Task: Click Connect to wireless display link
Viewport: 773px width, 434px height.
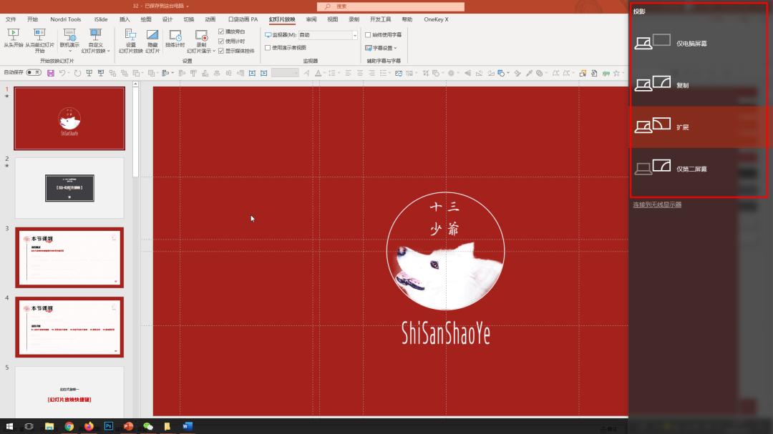Action: tap(656, 204)
